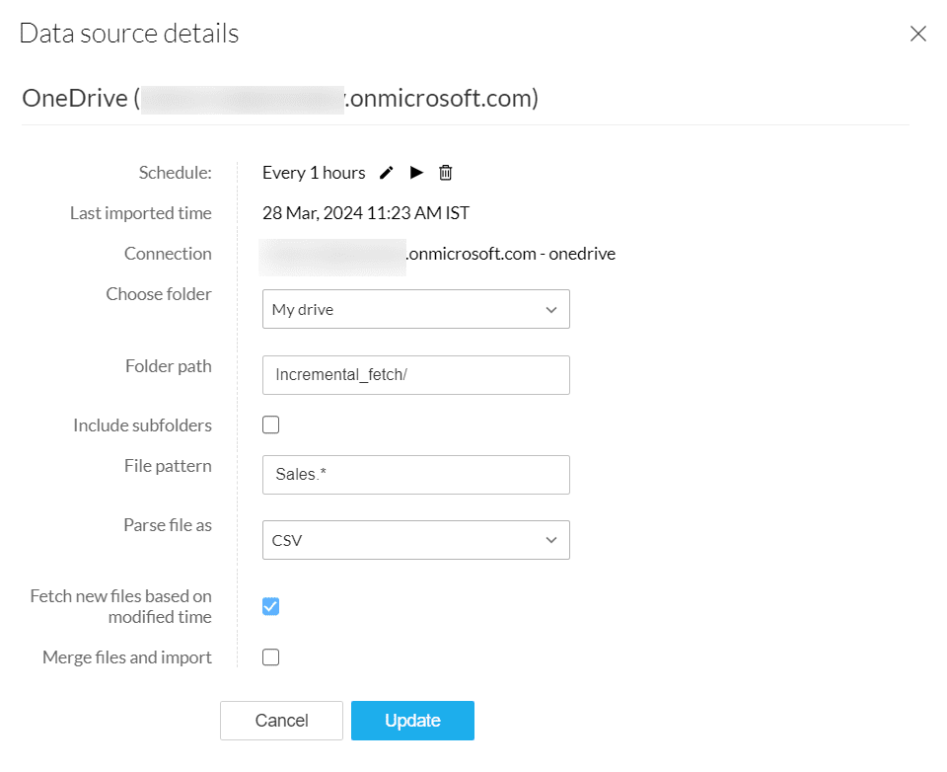Click the OneDrive account heading
This screenshot has width=947, height=772.
[280, 99]
